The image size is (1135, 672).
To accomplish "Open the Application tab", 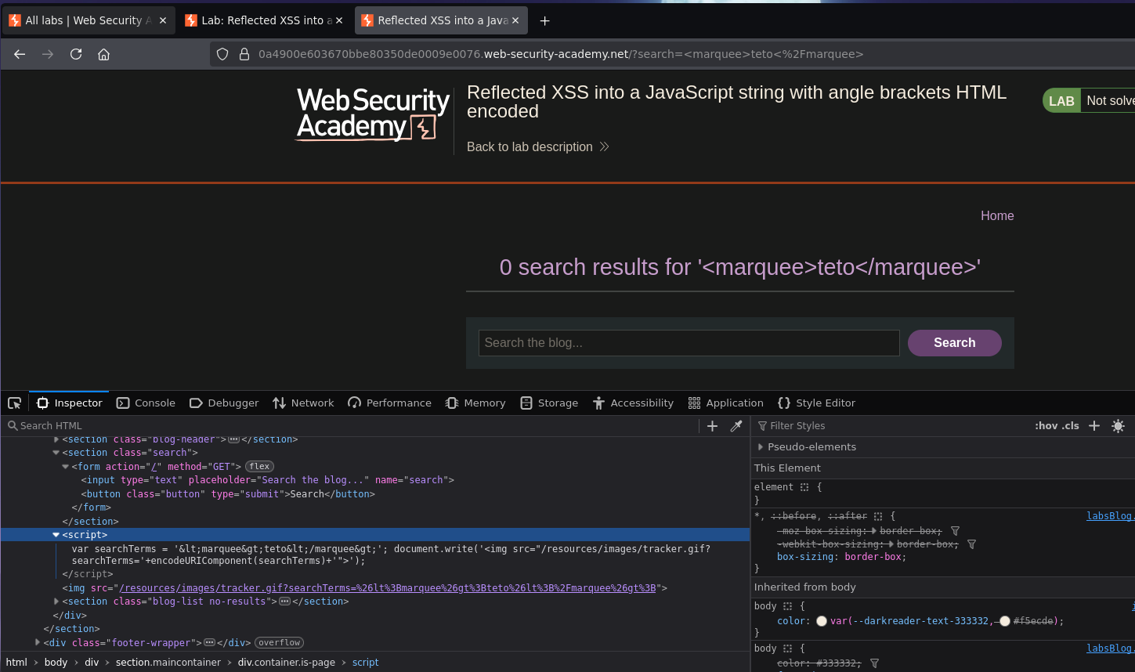I will pyautogui.click(x=725, y=403).
